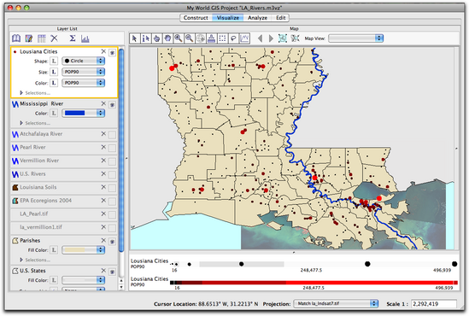
Task: Open the histogram chart icon
Action: pos(85,38)
